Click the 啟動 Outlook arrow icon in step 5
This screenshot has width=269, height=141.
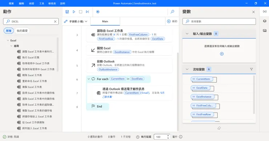(93, 65)
